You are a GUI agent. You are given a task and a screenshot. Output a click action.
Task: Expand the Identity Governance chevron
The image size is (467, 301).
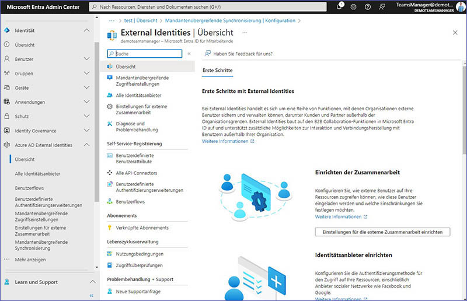(86, 131)
